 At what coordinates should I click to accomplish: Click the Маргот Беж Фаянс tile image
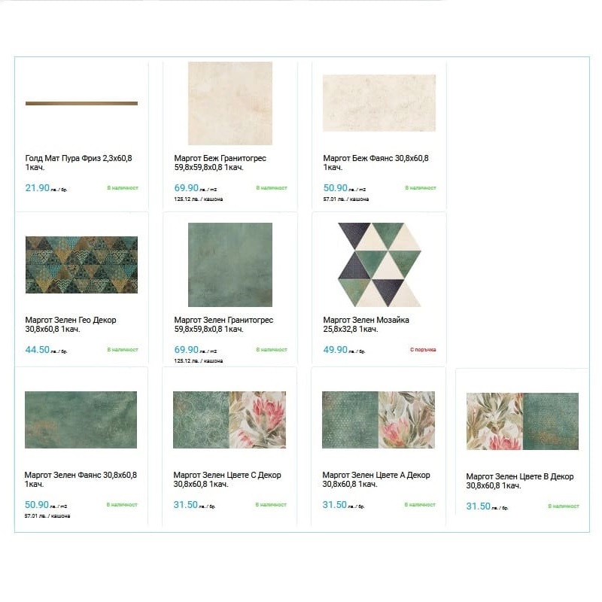pyautogui.click(x=379, y=102)
